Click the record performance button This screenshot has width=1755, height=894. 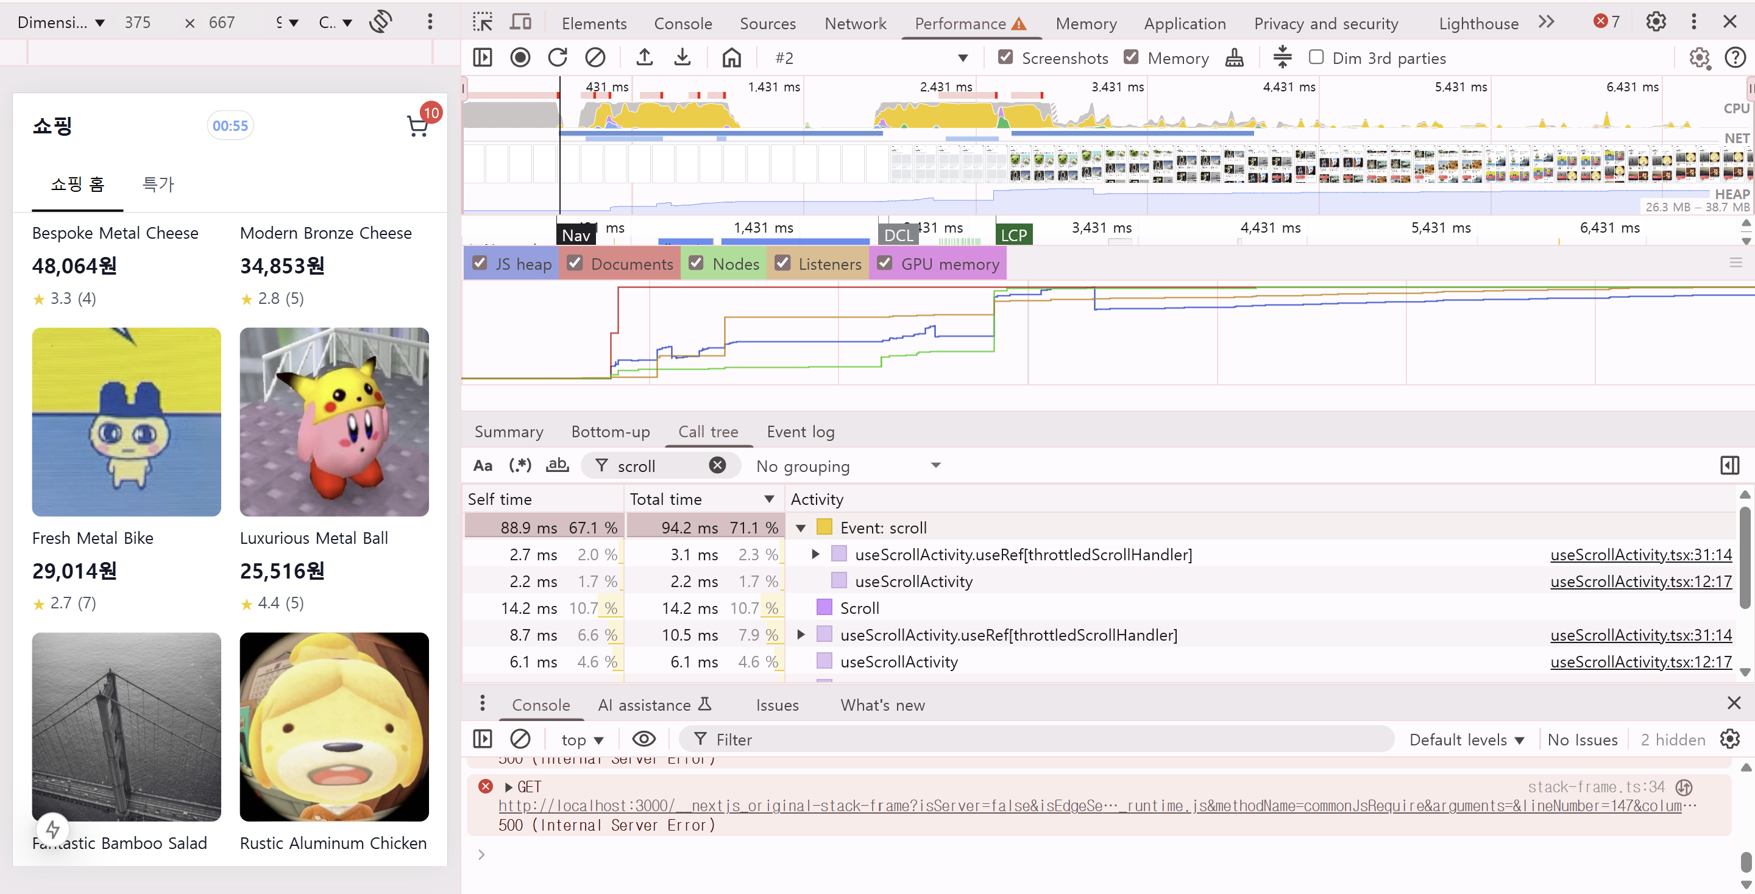click(x=520, y=58)
